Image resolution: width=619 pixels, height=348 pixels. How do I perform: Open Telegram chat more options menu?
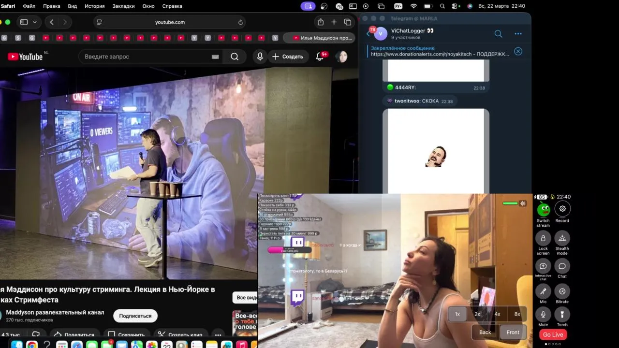tap(518, 34)
